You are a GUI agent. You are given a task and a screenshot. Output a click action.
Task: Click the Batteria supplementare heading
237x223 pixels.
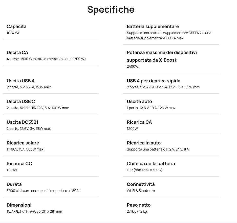(153, 27)
